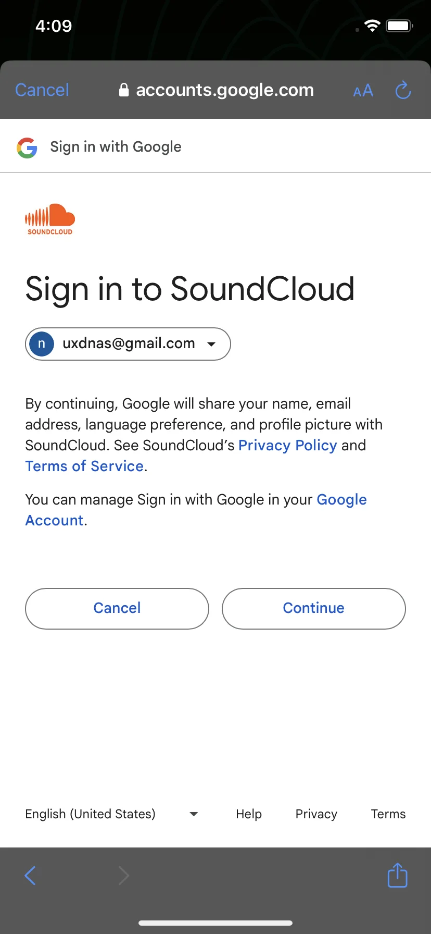Click the Continue button
The height and width of the screenshot is (934, 431).
coord(314,608)
